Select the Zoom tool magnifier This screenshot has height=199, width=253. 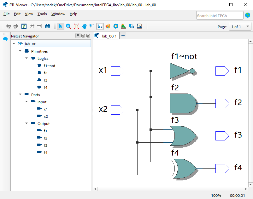[68, 26]
